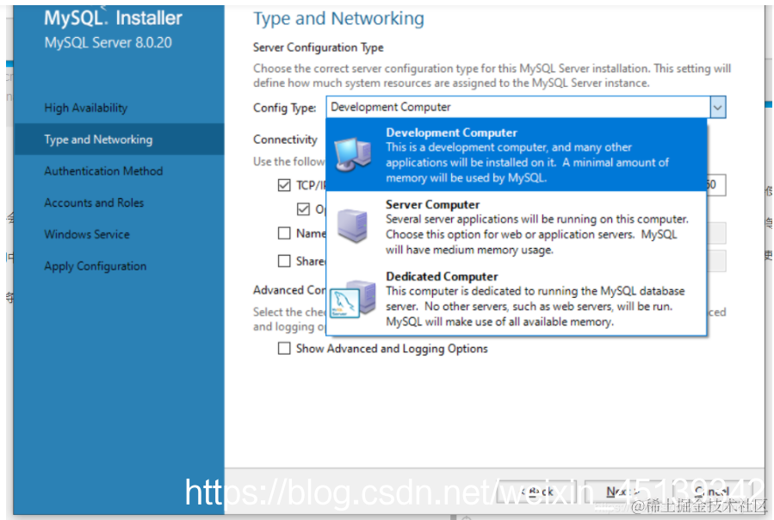774x520 pixels.
Task: Select Development Computer option in list
Action: tap(517, 155)
